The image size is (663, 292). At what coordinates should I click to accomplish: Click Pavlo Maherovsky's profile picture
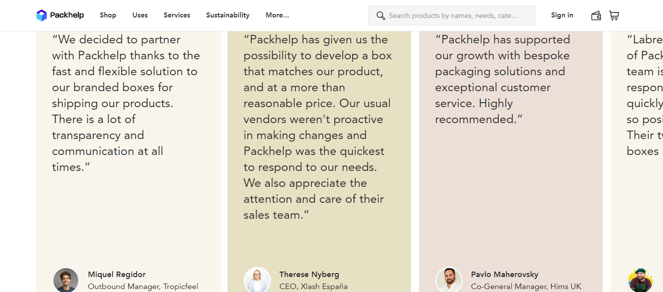coord(448,279)
